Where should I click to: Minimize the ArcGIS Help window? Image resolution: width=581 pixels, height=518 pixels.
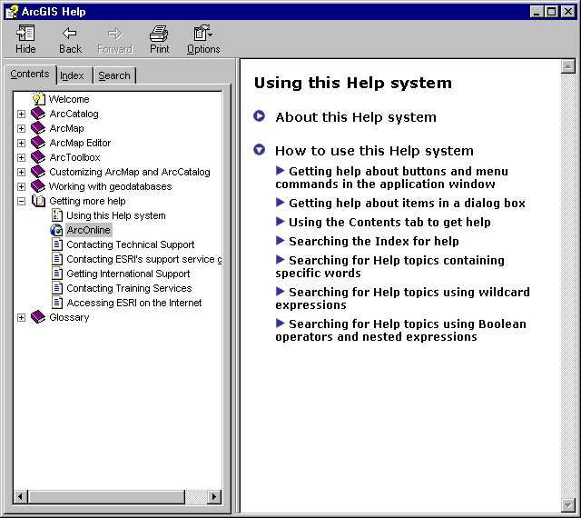pyautogui.click(x=537, y=12)
